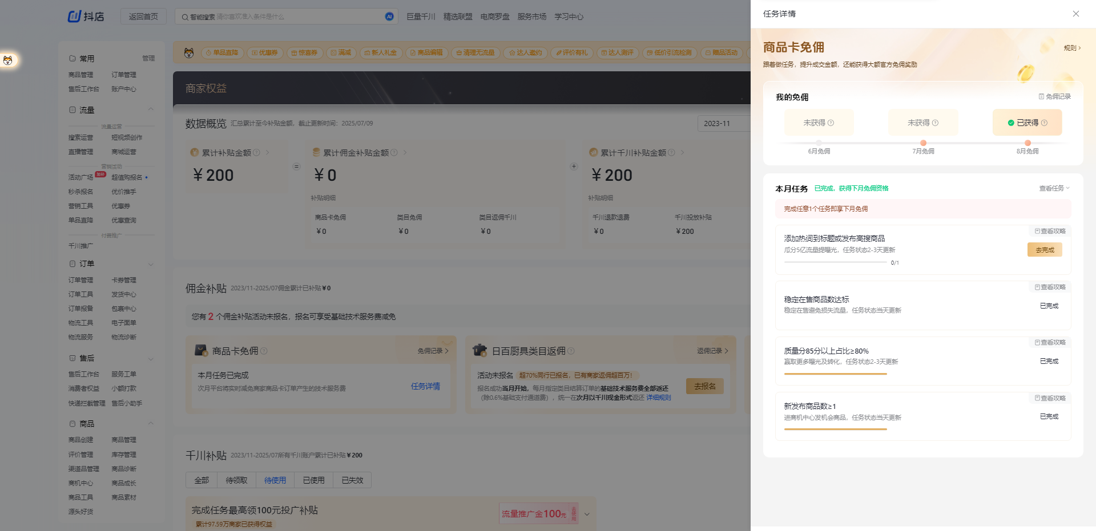Click the plus icon on 累计千川补贴金额 card
Screen dimensions: 1096x531
point(574,166)
